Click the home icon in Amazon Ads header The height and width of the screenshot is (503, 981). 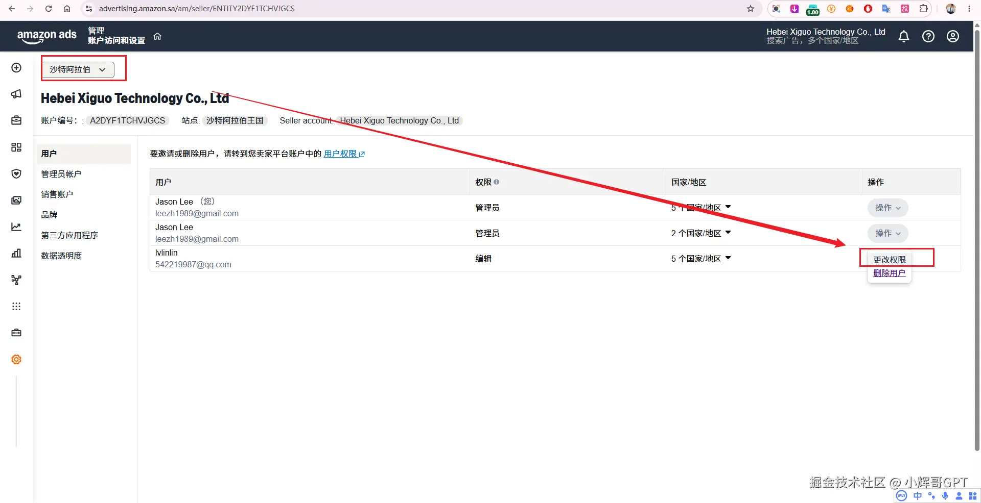[157, 36]
